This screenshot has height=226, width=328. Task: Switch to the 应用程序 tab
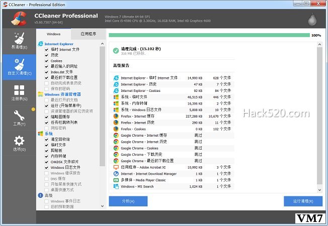88,34
